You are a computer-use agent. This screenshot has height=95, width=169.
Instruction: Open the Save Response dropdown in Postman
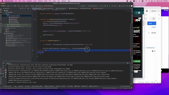[151, 48]
